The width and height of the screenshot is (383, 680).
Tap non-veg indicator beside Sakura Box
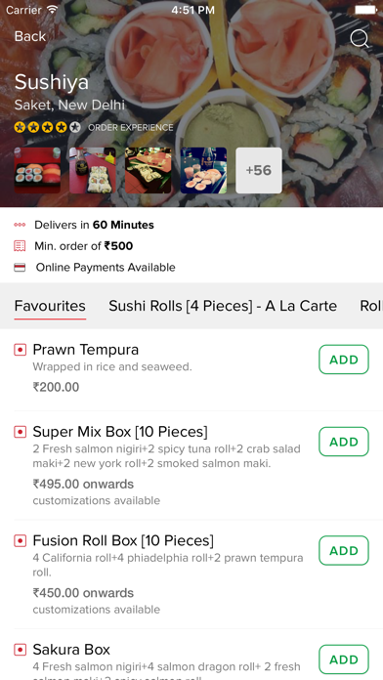[20, 650]
